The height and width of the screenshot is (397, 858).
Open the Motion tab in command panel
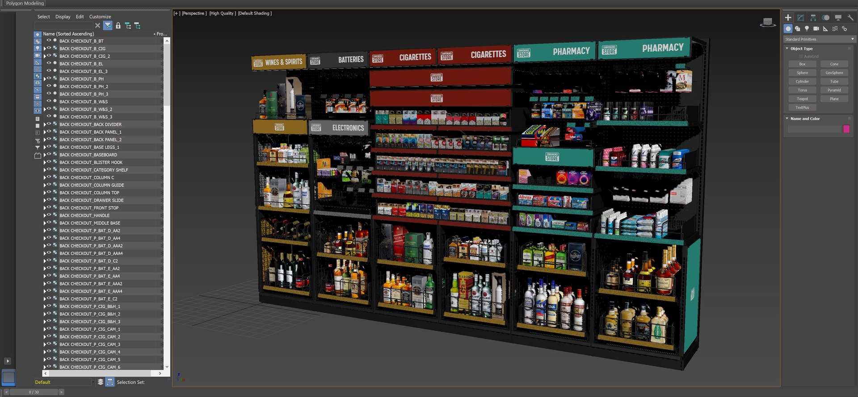(x=826, y=17)
